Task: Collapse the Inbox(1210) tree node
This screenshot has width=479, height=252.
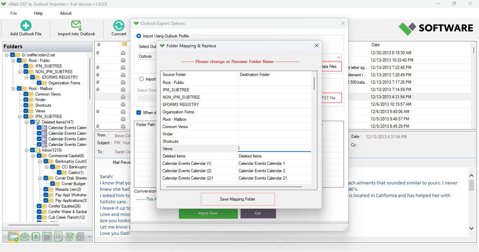Action: [x=27, y=150]
